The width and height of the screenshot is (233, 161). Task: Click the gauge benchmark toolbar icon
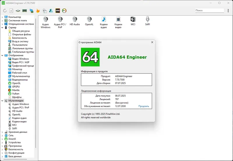(64, 11)
